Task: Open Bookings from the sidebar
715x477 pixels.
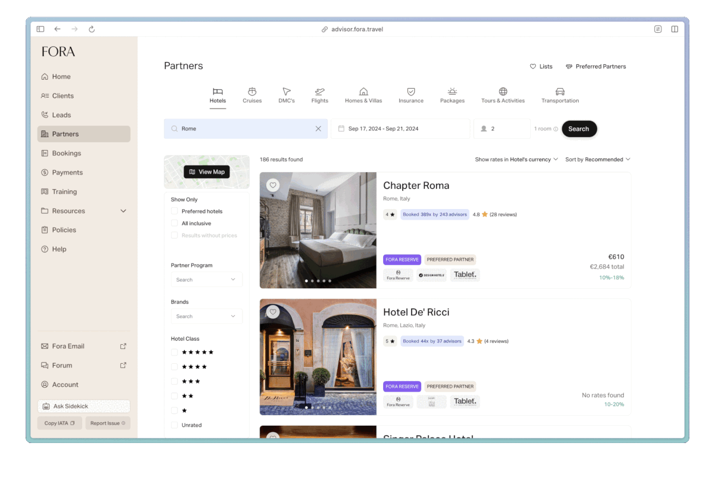Action: click(67, 153)
